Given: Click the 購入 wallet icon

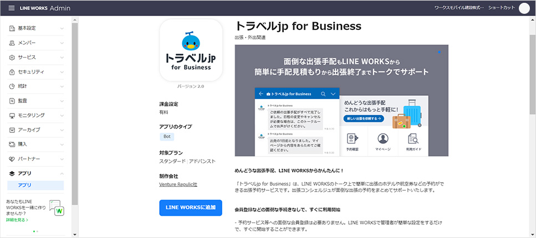Looking at the screenshot, I should click(x=12, y=144).
